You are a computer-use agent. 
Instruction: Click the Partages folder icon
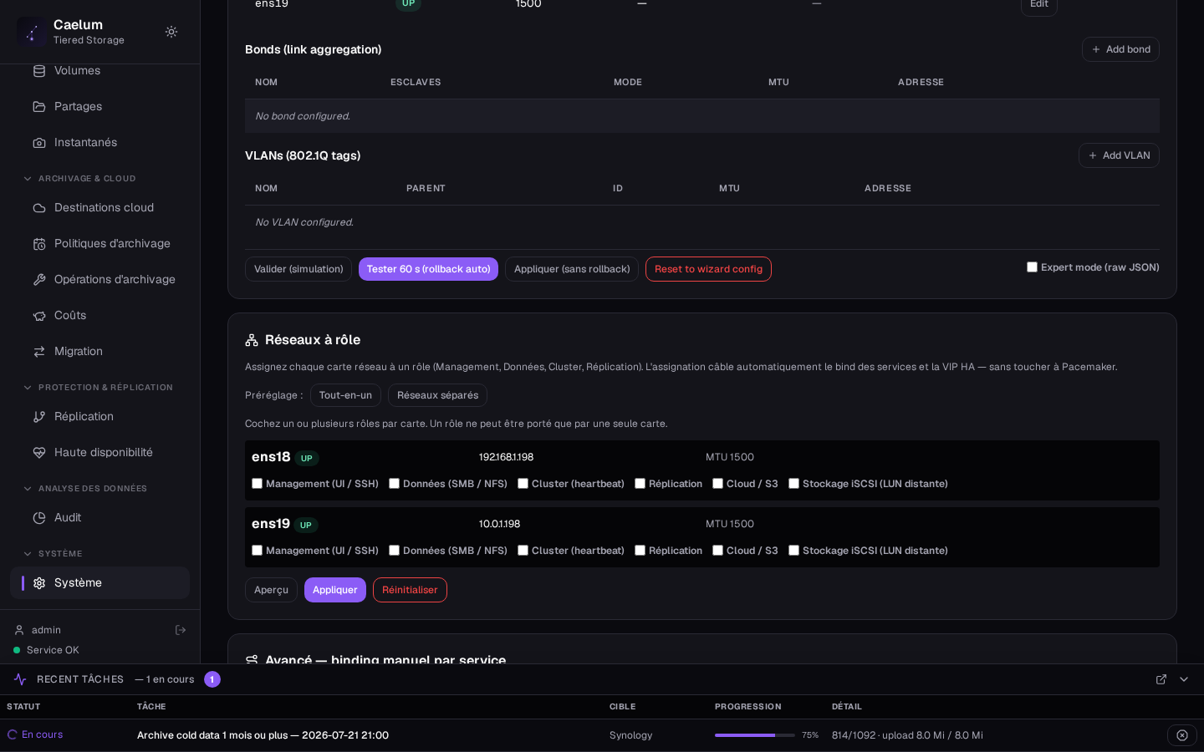coord(39,107)
